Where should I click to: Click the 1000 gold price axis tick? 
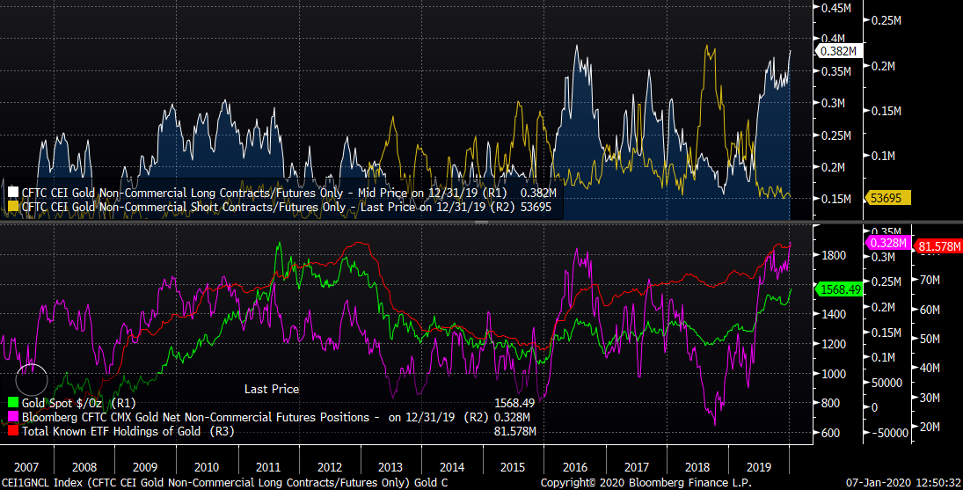coord(834,373)
